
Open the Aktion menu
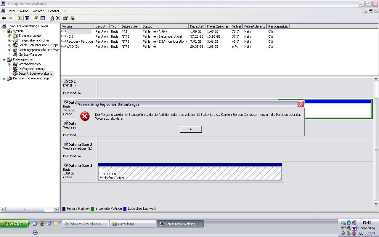point(24,11)
